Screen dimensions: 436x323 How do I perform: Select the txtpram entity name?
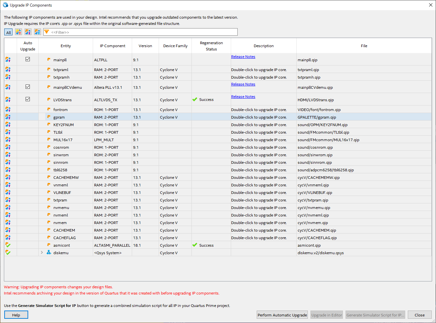pyautogui.click(x=60, y=200)
